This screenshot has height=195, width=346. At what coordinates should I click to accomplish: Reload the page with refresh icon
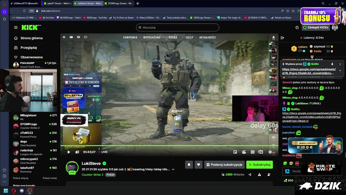pyautogui.click(x=24, y=11)
